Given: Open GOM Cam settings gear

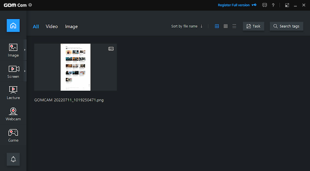Looking at the screenshot, I should point(30,5).
